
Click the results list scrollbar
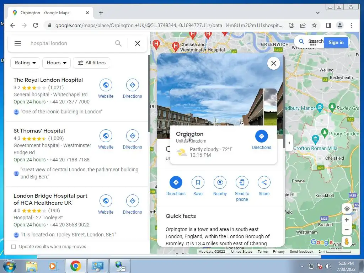tap(149, 94)
